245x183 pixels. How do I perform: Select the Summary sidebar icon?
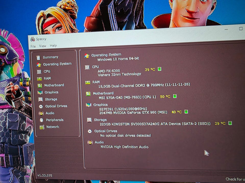[x=38, y=58]
